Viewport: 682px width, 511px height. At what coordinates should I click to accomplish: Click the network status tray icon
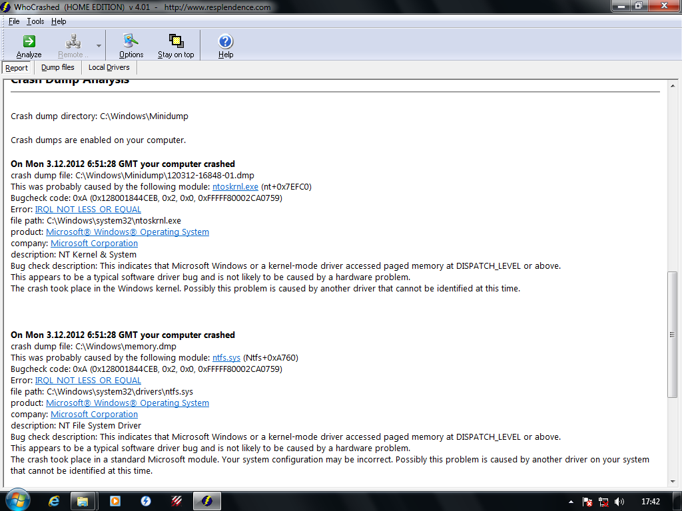pos(603,502)
